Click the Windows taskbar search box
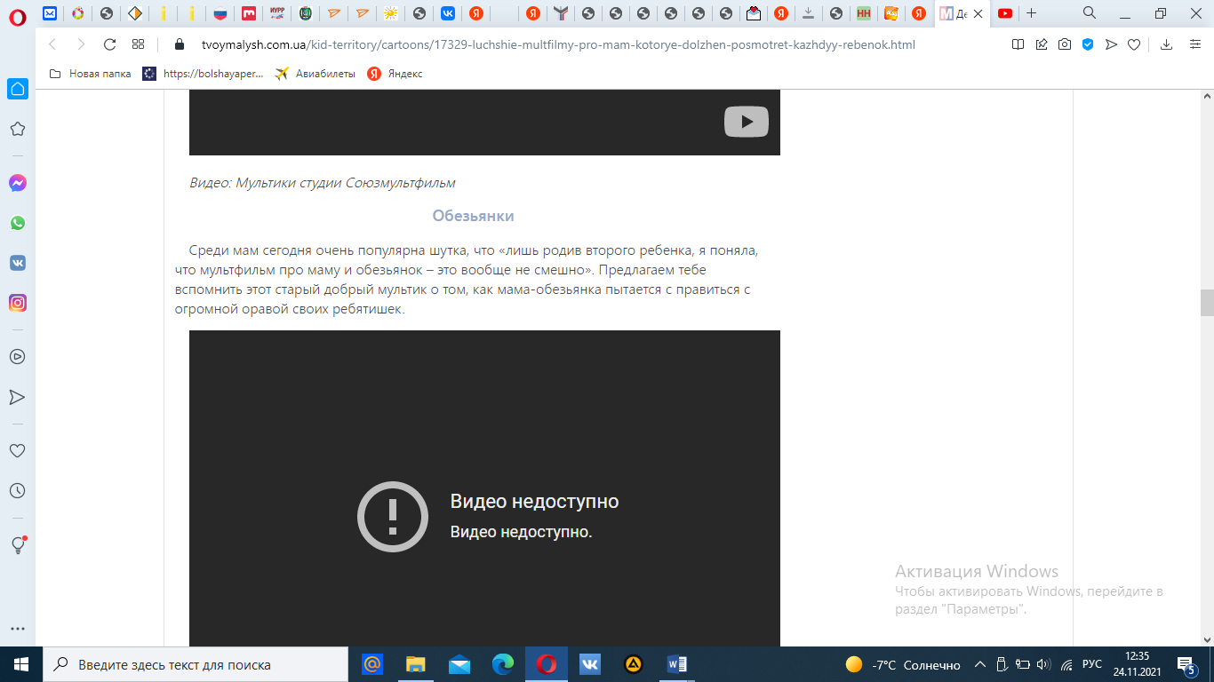 coord(196,664)
